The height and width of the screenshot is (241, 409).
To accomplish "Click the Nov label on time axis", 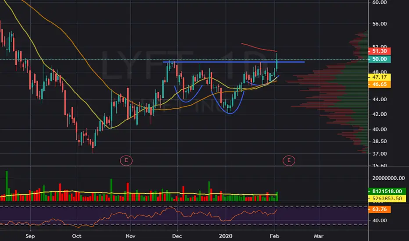I will 130,236.
